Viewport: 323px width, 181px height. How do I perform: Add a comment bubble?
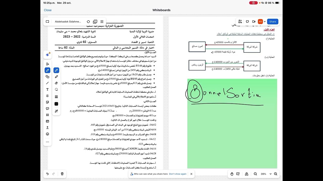[47, 109]
